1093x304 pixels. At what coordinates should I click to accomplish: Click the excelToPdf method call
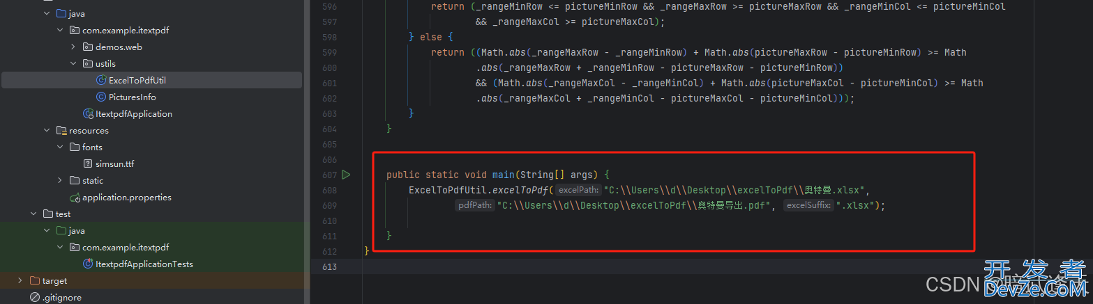522,190
